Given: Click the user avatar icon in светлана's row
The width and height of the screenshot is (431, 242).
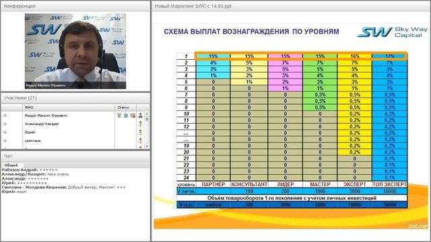Looking at the screenshot, I should coord(141,140).
